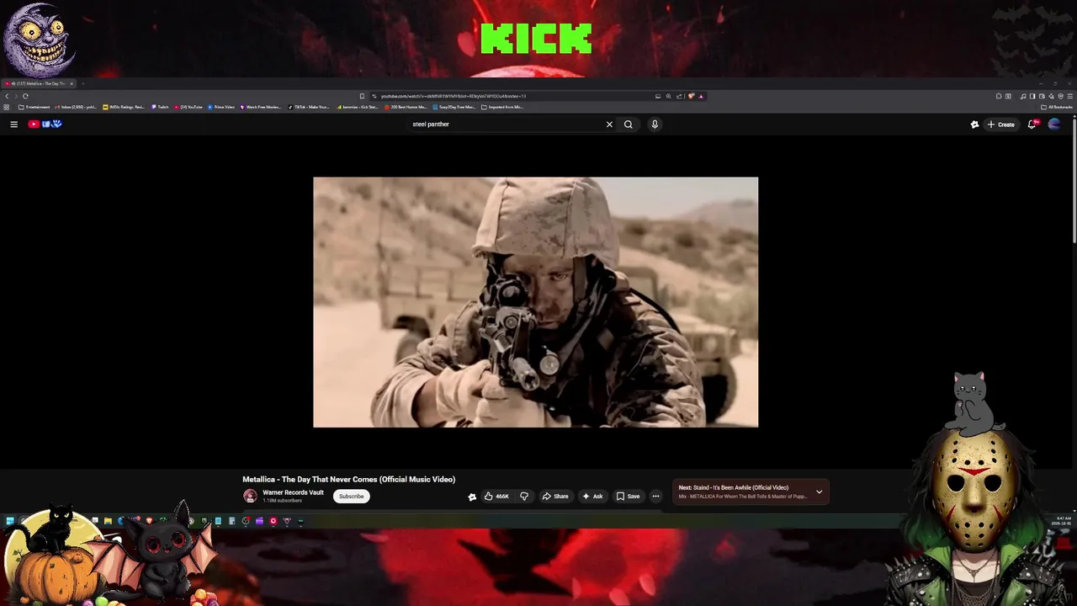Dislike the video with thumbs down
The width and height of the screenshot is (1077, 606).
click(524, 496)
